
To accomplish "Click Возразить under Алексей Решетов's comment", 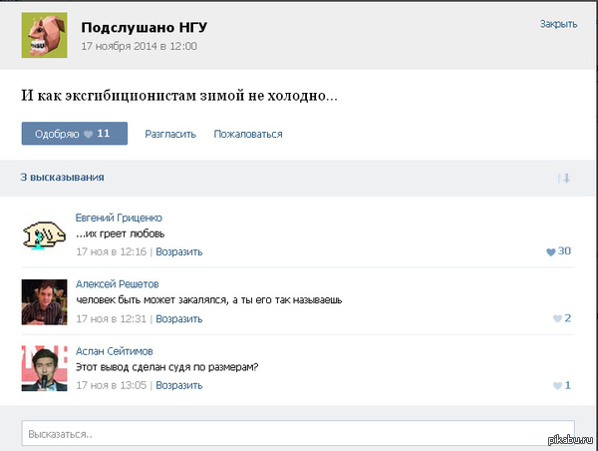I will (178, 319).
